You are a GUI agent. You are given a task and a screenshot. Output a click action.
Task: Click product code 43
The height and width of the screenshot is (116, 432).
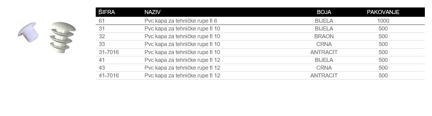click(102, 68)
